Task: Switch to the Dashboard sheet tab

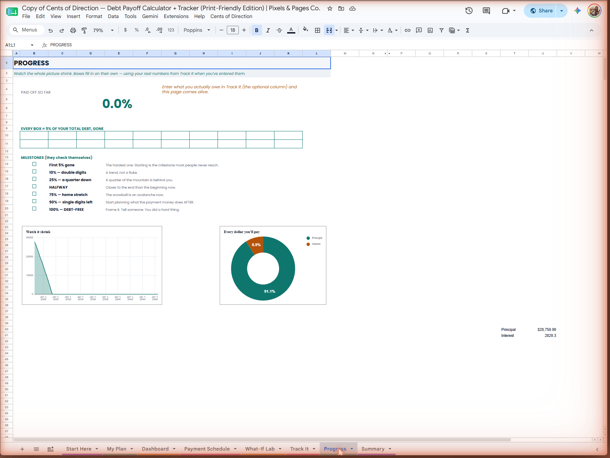Action: click(x=155, y=449)
